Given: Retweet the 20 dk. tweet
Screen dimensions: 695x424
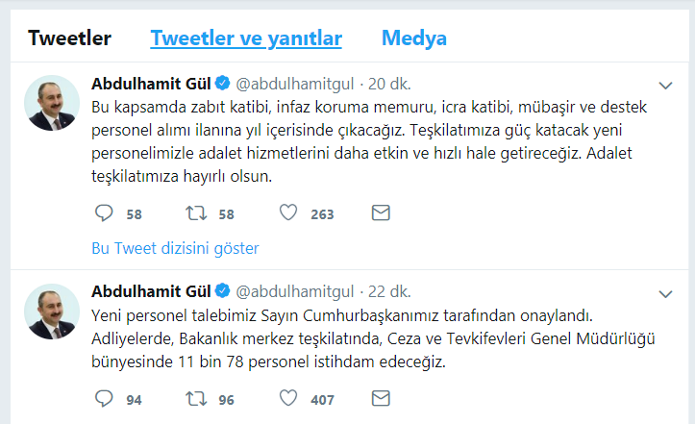Looking at the screenshot, I should click(196, 213).
